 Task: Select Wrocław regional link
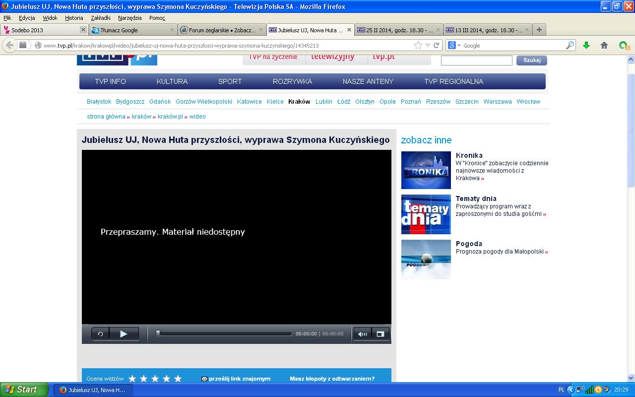click(528, 101)
